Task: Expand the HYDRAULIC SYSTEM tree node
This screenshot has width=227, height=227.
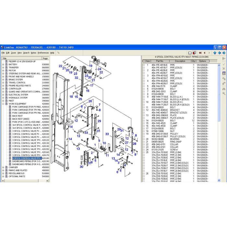Action: pos(3,98)
